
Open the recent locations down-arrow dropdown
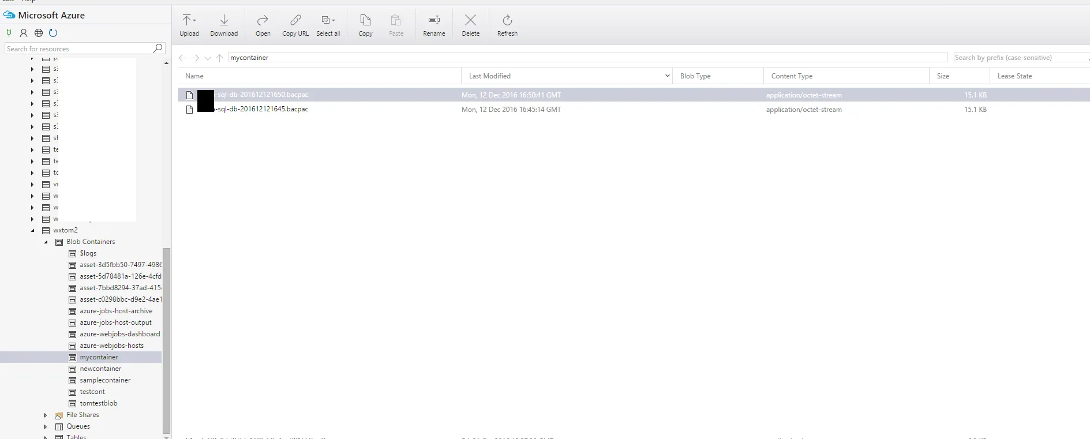coord(208,58)
